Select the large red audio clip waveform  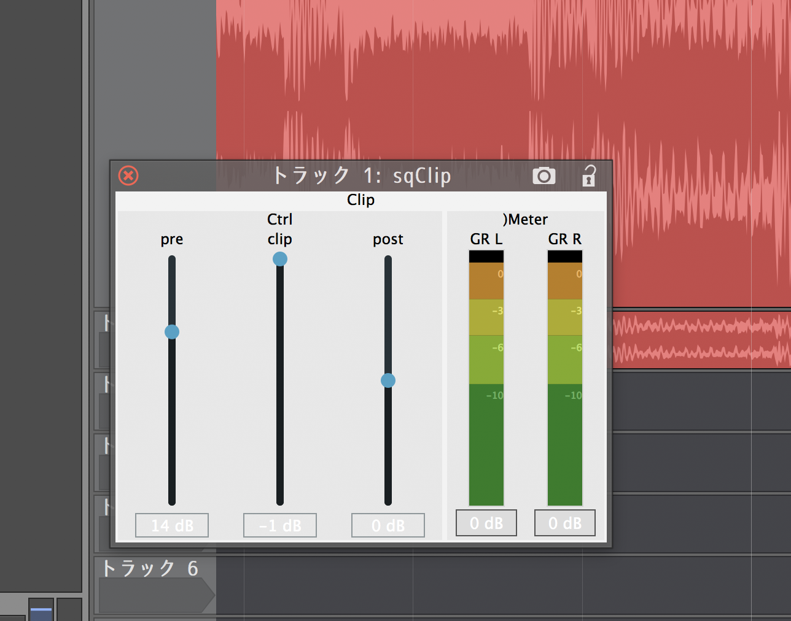coord(504,80)
